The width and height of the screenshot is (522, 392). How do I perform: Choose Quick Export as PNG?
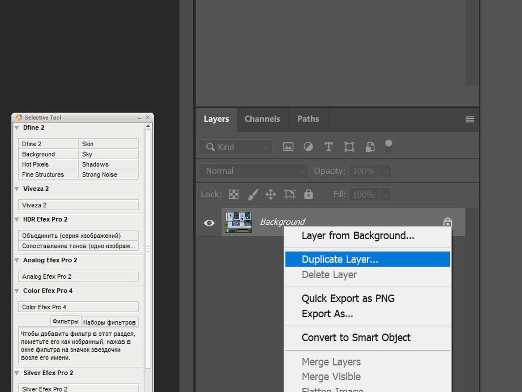coord(367,298)
